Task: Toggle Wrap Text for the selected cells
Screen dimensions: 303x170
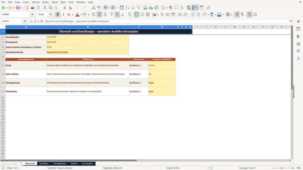Action: click(x=130, y=14)
